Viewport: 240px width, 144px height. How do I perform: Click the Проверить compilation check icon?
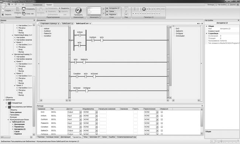(x=78, y=10)
